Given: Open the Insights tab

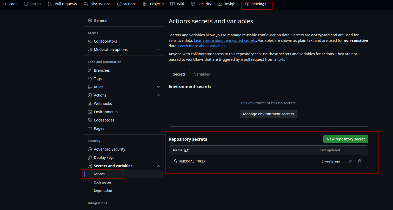Looking at the screenshot, I should coord(228,4).
